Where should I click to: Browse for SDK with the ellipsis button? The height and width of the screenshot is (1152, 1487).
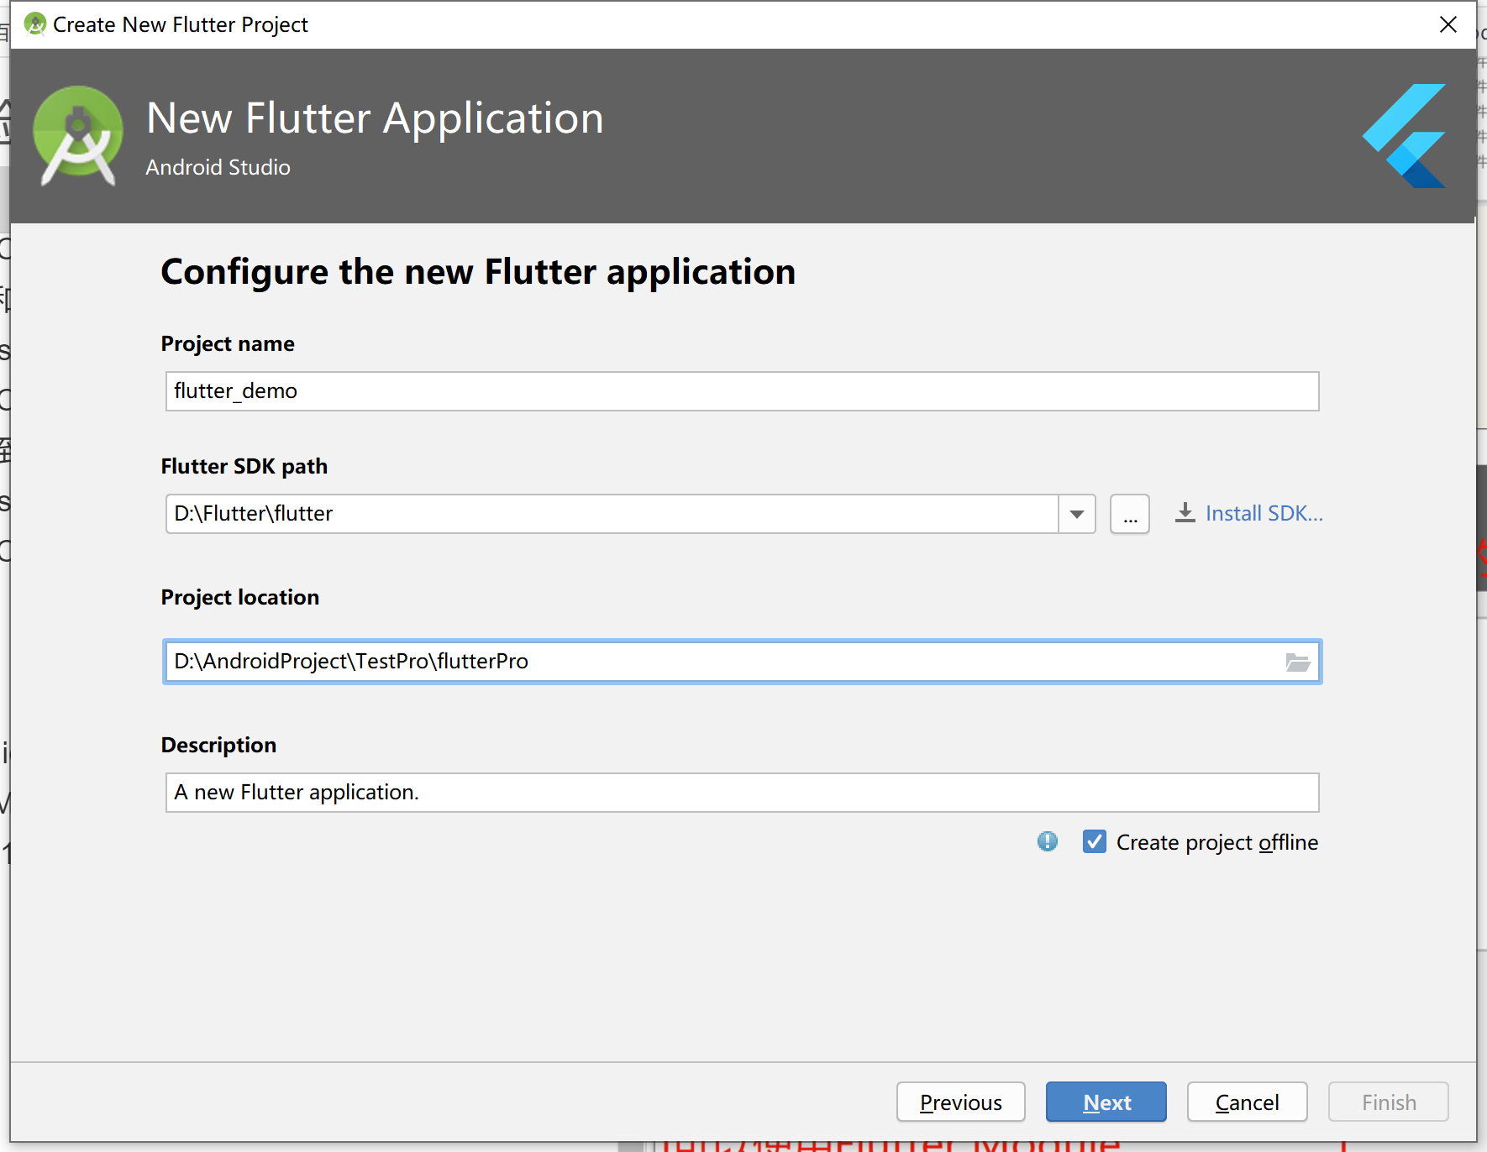(x=1130, y=514)
